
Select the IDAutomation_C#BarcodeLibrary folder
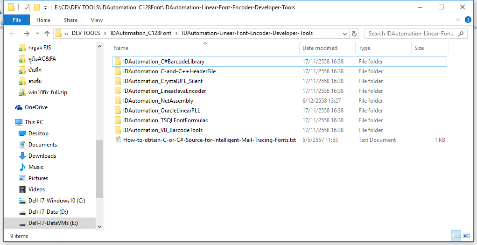pyautogui.click(x=279, y=62)
